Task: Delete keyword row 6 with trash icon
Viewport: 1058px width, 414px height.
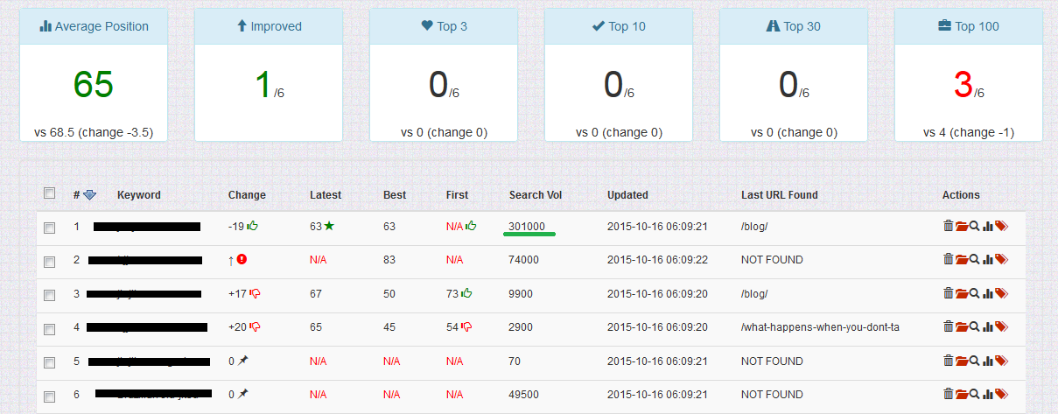Action: (948, 394)
